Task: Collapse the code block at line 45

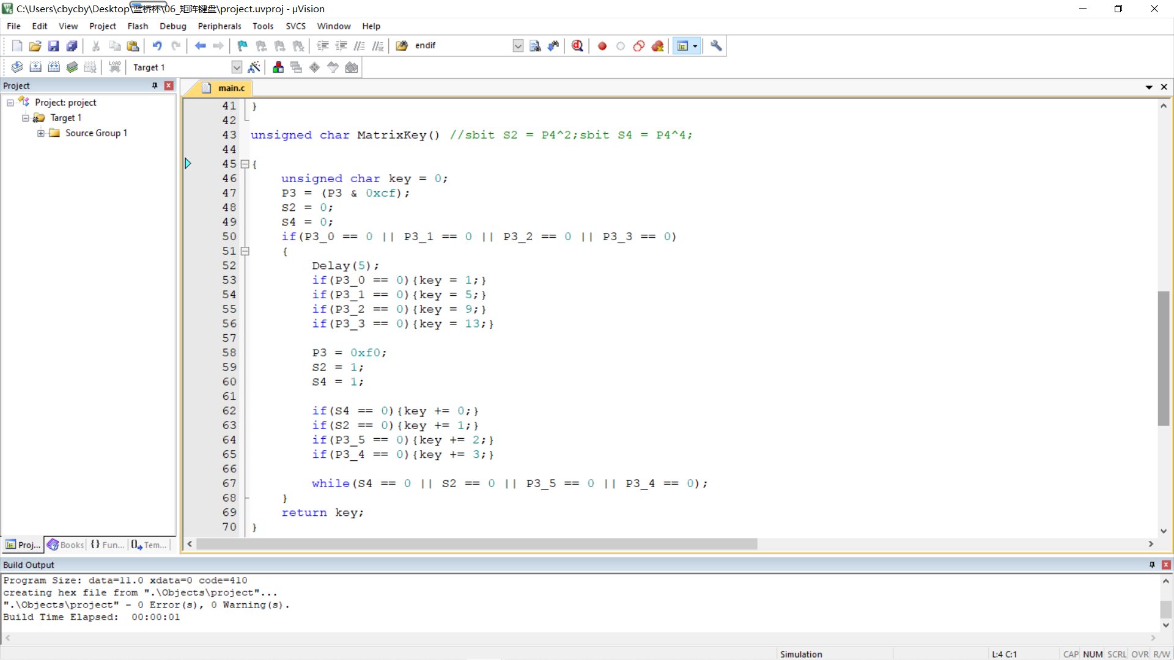Action: 245,164
